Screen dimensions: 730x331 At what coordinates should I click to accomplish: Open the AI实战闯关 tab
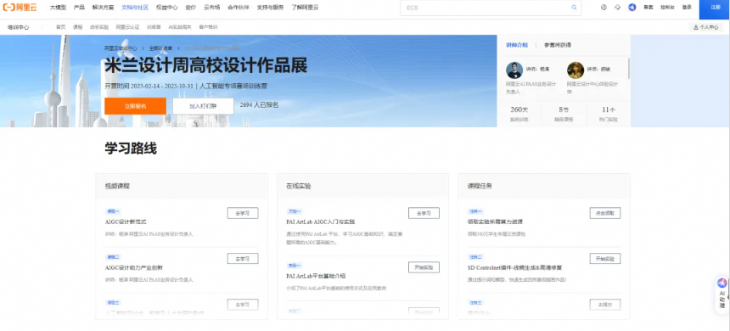pyautogui.click(x=180, y=27)
